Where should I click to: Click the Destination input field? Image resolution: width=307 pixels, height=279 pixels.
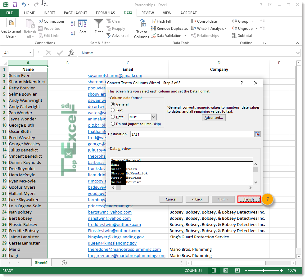192,134
